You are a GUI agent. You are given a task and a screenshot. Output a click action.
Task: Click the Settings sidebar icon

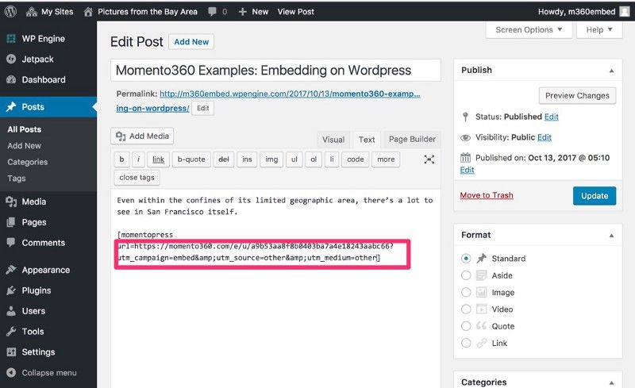11,352
